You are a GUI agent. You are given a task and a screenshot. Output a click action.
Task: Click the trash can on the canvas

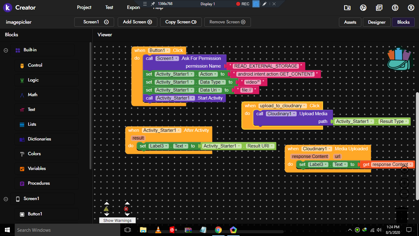(x=402, y=215)
